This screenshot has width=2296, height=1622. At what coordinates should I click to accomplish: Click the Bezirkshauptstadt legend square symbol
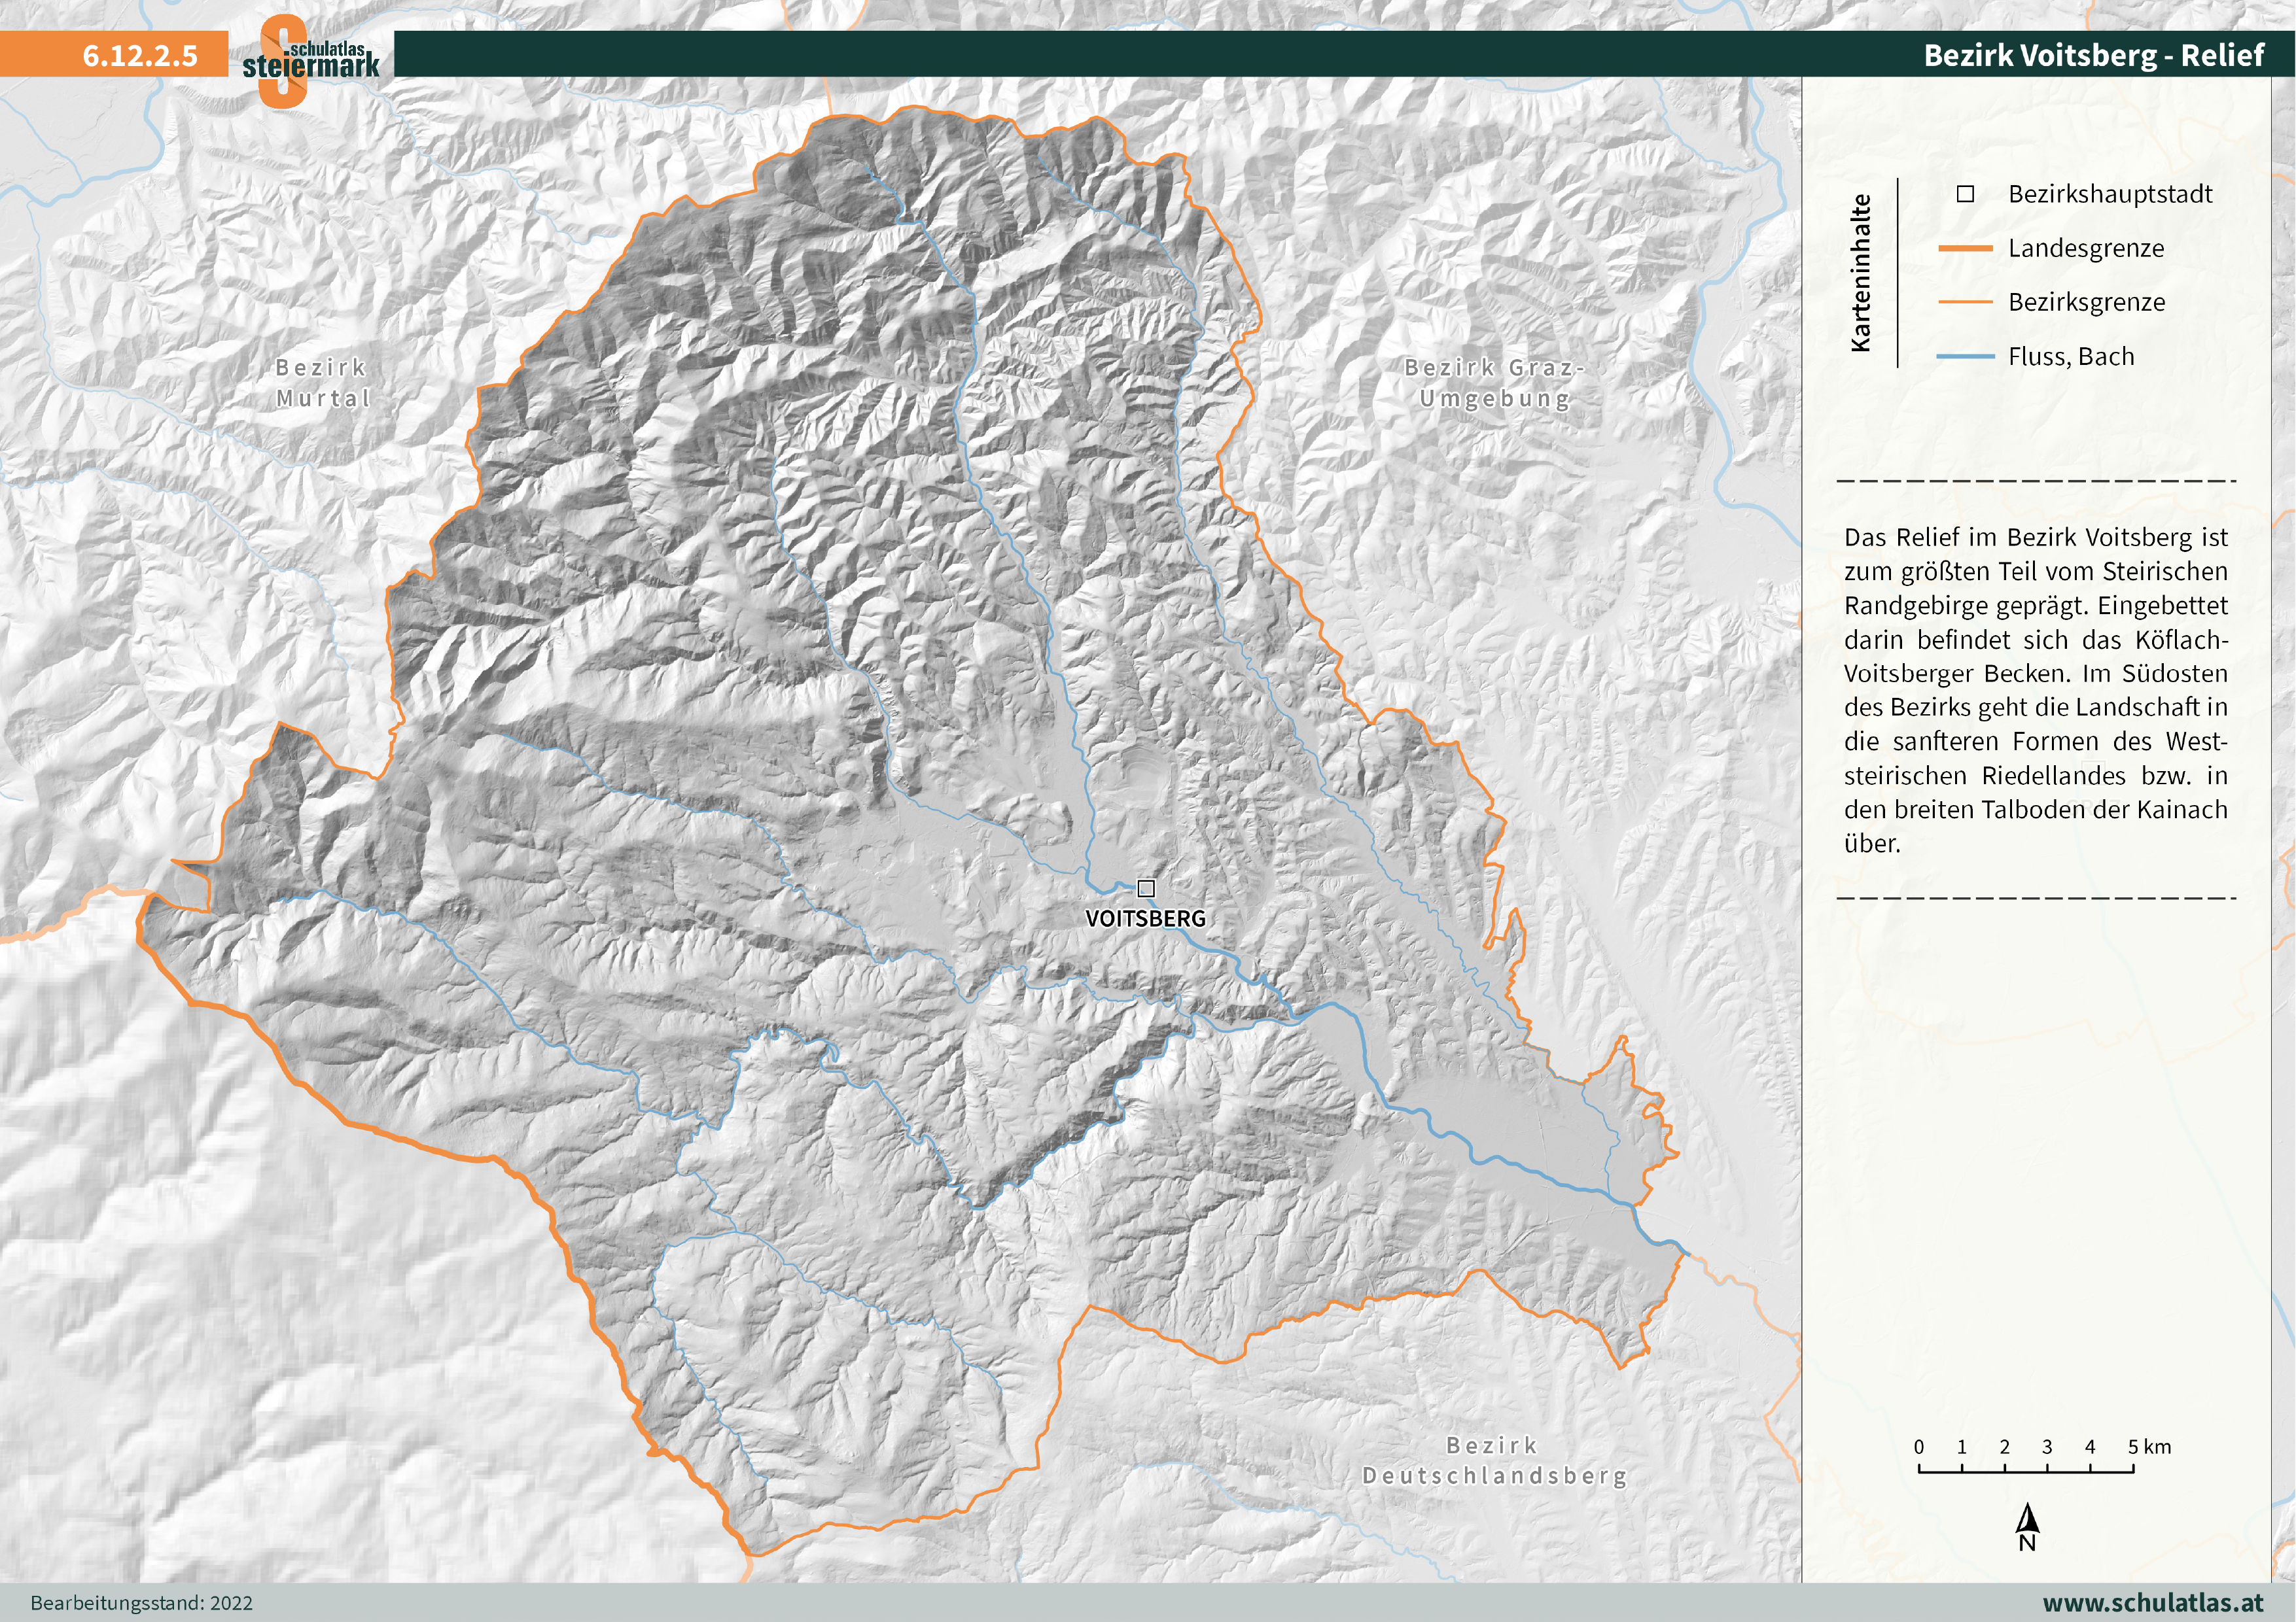[1965, 194]
